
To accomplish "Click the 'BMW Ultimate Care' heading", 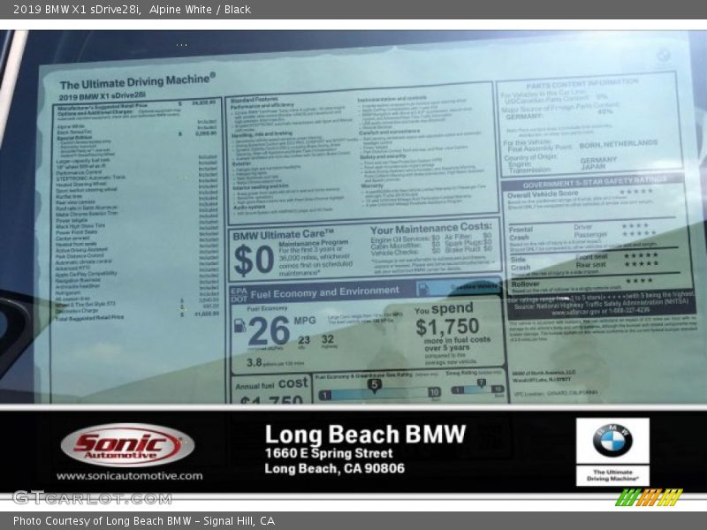I will coord(283,235).
